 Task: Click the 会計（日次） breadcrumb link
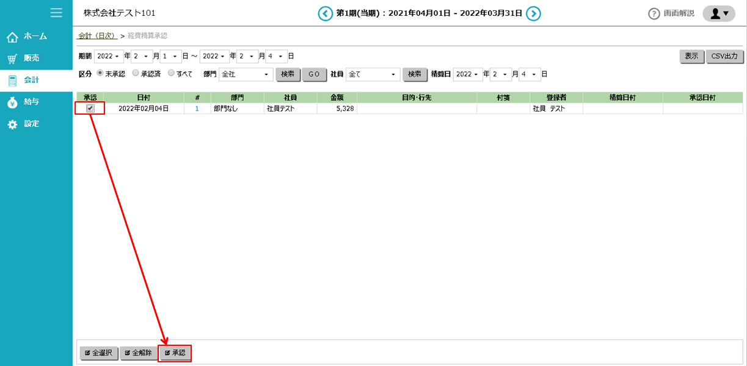pyautogui.click(x=97, y=36)
